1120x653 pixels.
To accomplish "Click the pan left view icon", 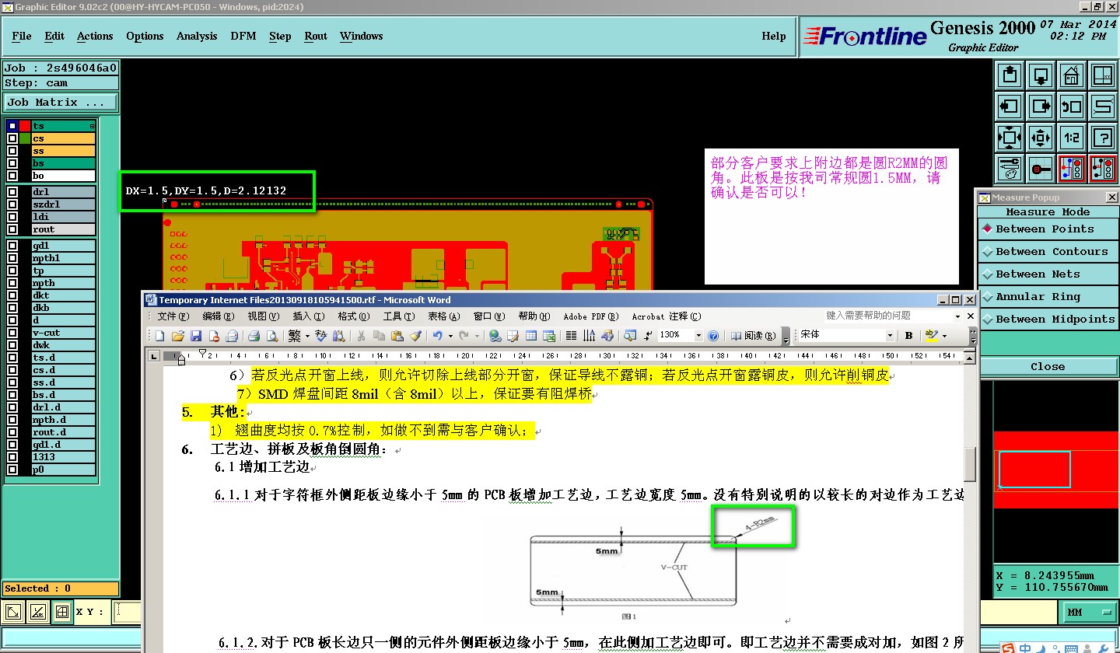I will point(1010,106).
